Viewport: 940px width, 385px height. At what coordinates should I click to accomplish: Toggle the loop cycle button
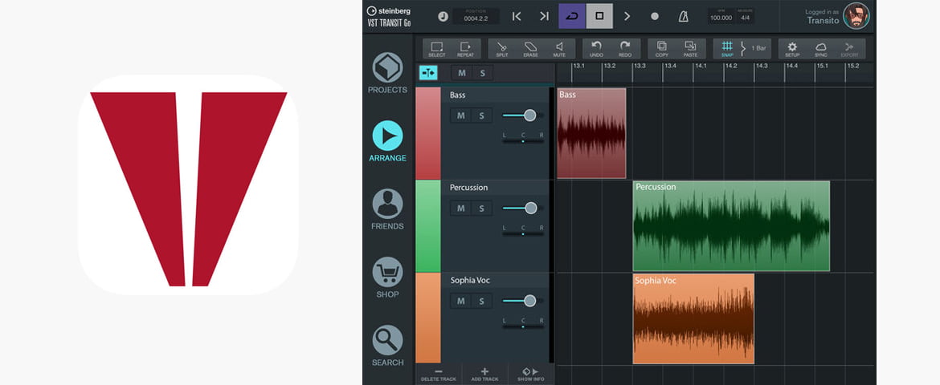click(x=572, y=16)
